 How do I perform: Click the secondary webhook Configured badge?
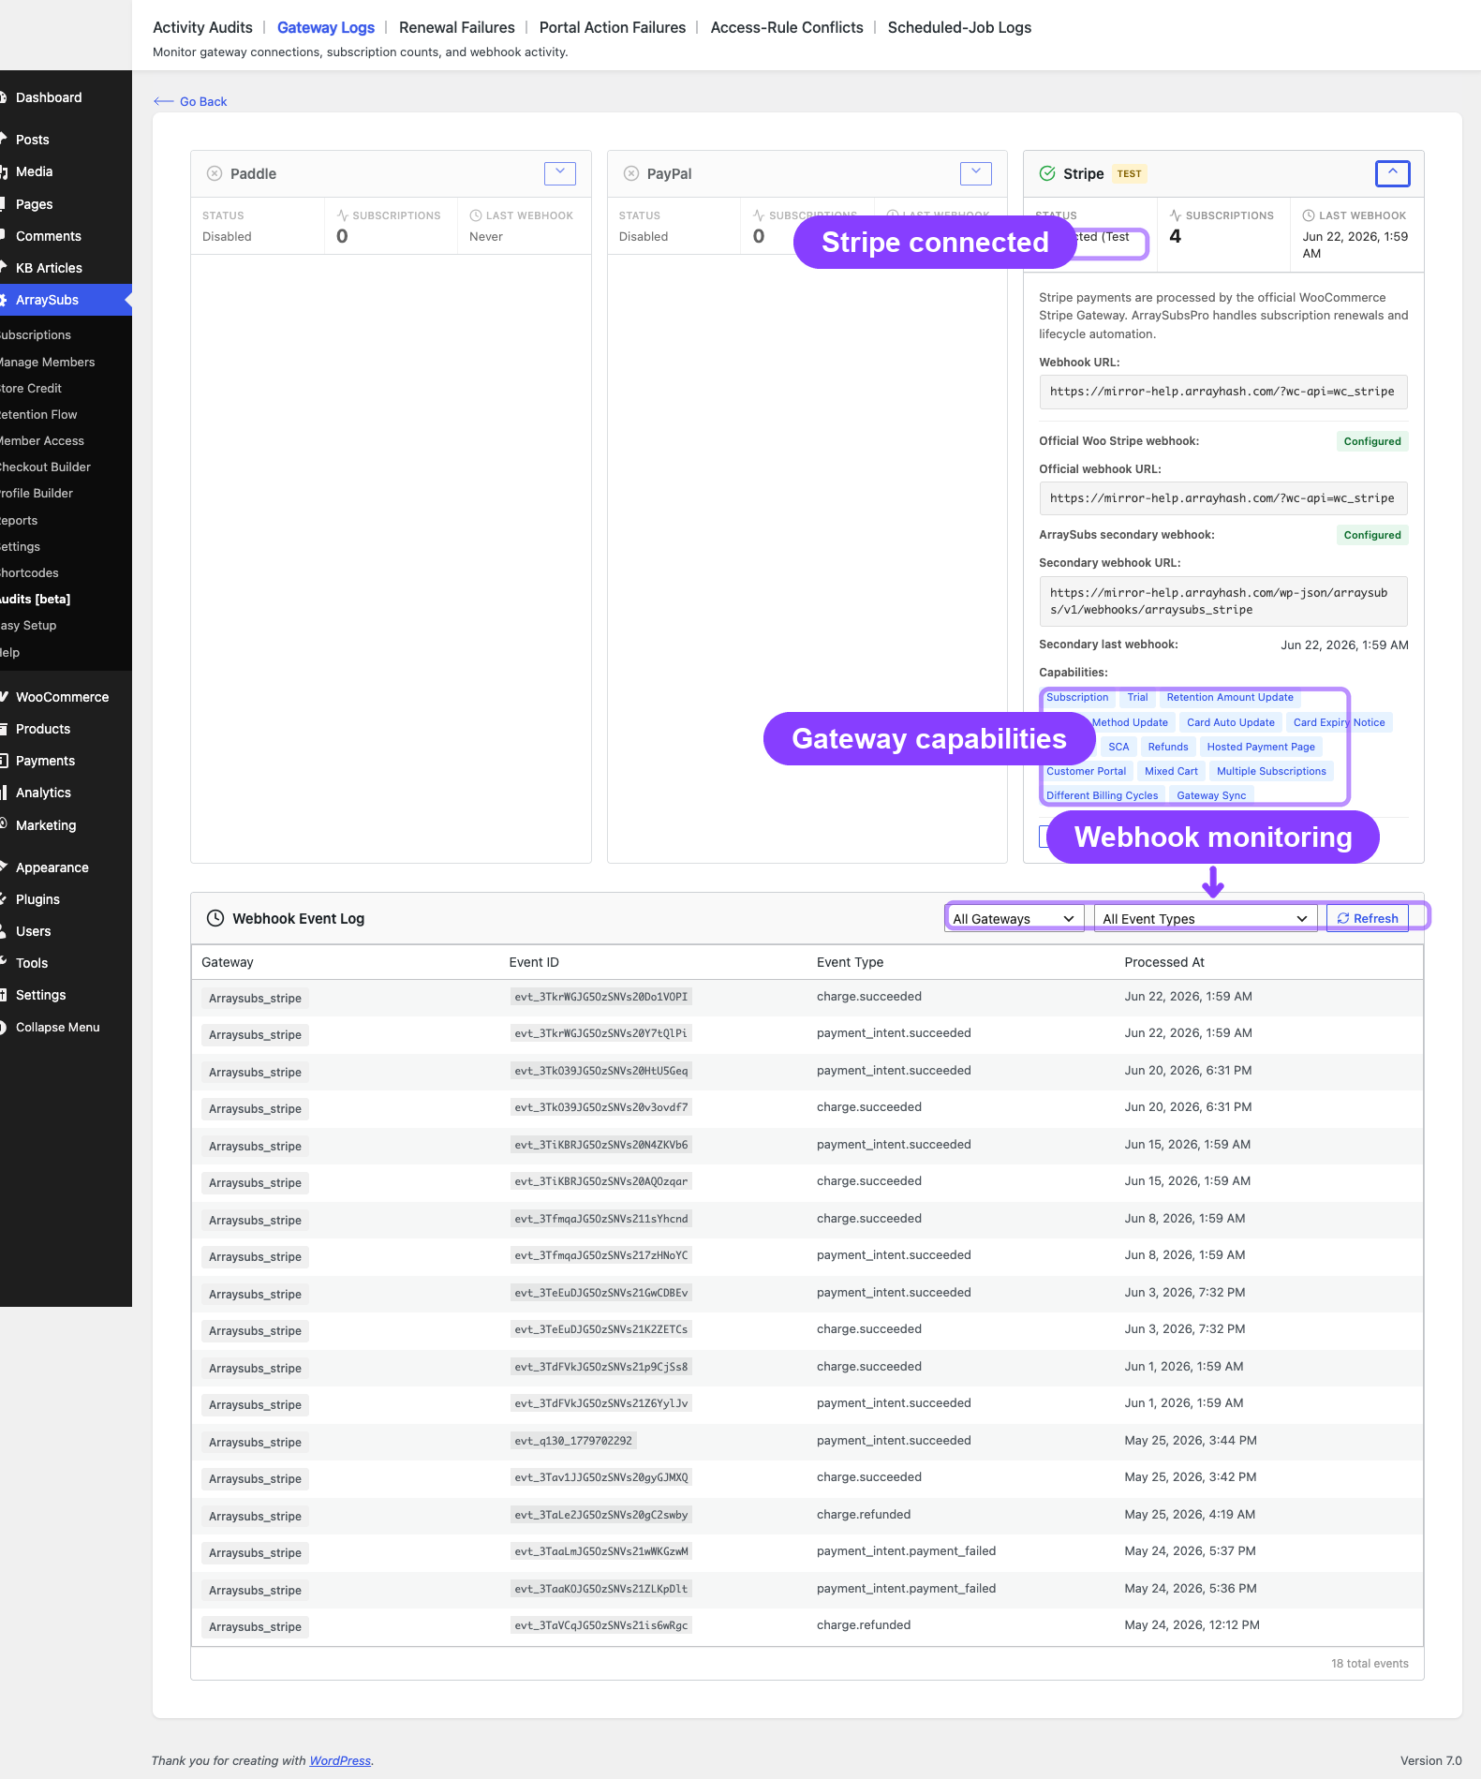pos(1372,535)
